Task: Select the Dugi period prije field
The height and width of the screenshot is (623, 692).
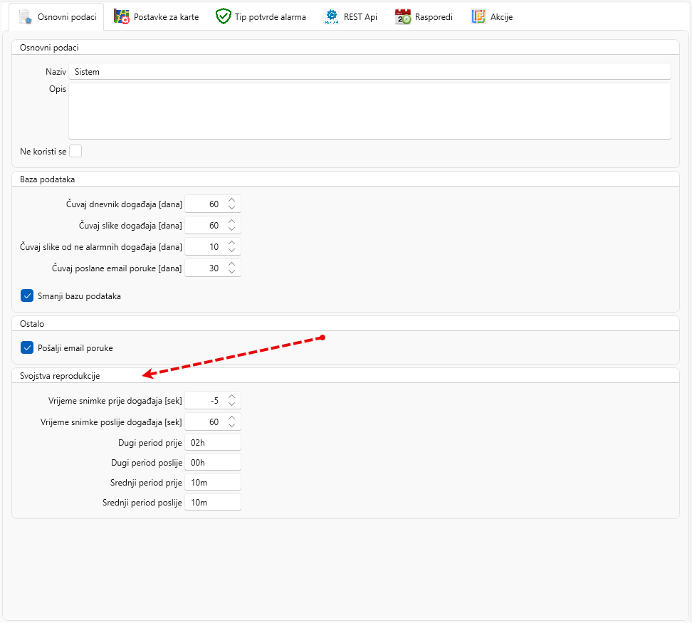Action: (x=212, y=442)
